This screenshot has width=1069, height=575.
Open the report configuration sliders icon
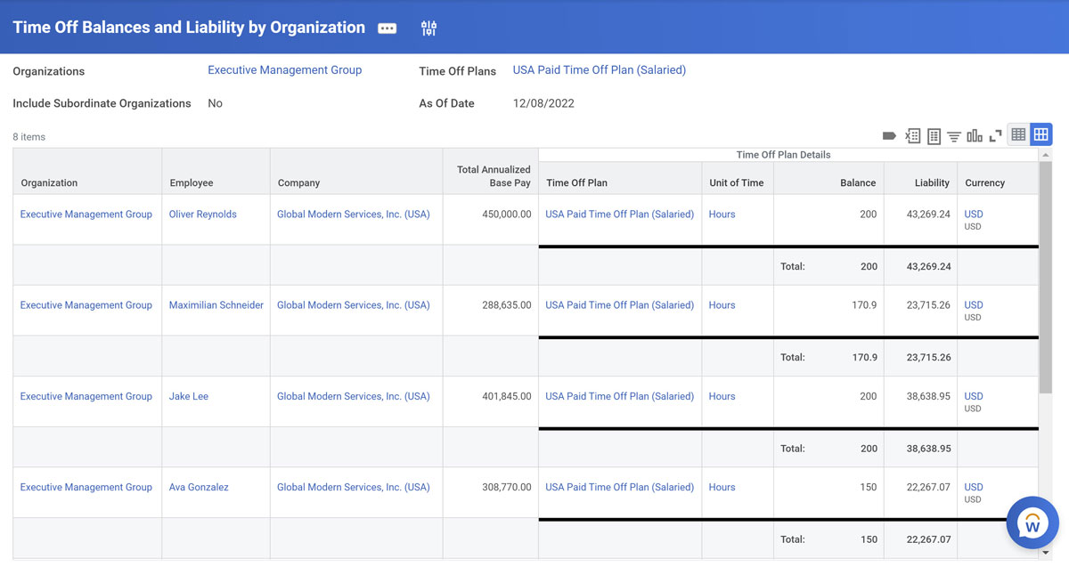(428, 28)
